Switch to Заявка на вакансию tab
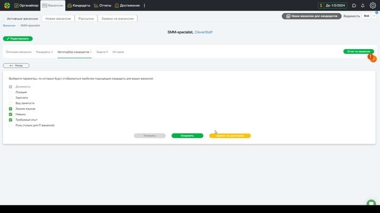 [118, 18]
